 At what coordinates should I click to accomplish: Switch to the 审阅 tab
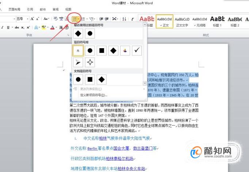click(55, 9)
